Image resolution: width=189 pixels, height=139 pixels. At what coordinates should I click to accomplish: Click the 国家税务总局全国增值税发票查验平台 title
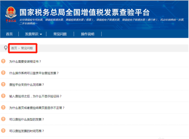coord(85,13)
